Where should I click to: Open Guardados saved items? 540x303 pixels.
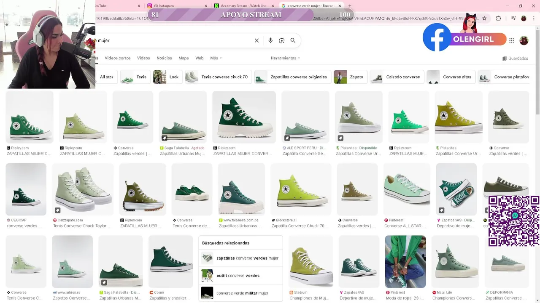(x=515, y=58)
